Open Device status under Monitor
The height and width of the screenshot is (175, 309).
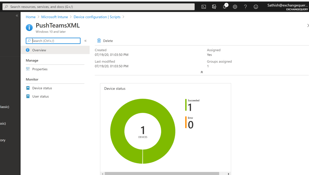[42, 88]
